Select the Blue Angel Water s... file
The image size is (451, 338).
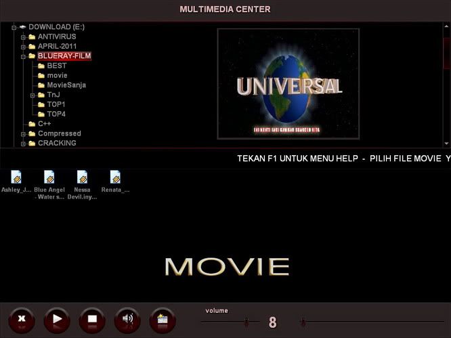[x=49, y=185]
